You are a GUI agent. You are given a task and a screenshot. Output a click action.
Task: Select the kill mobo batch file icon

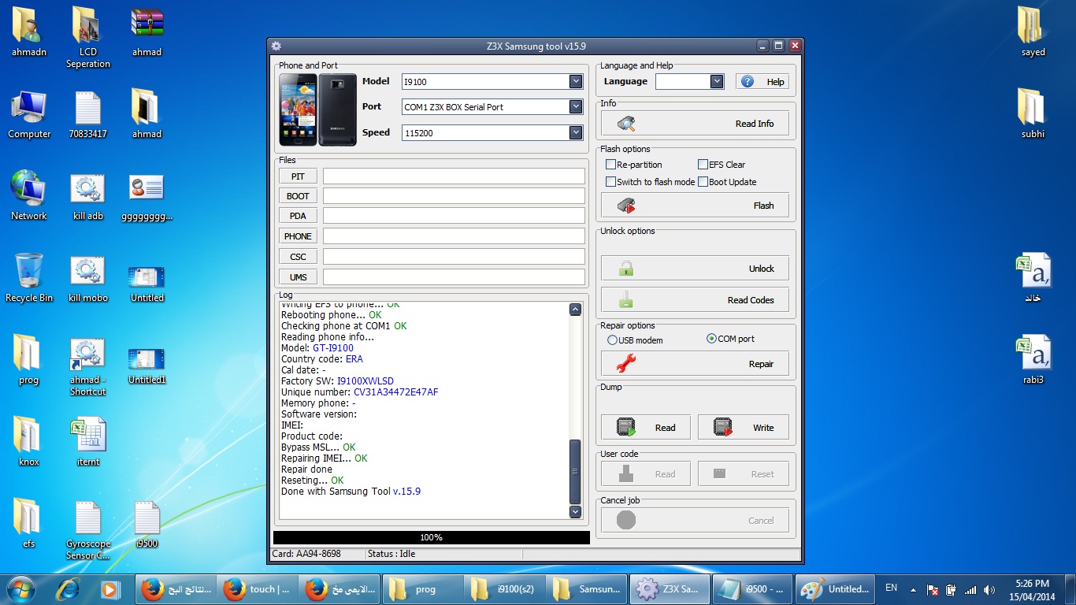point(88,277)
